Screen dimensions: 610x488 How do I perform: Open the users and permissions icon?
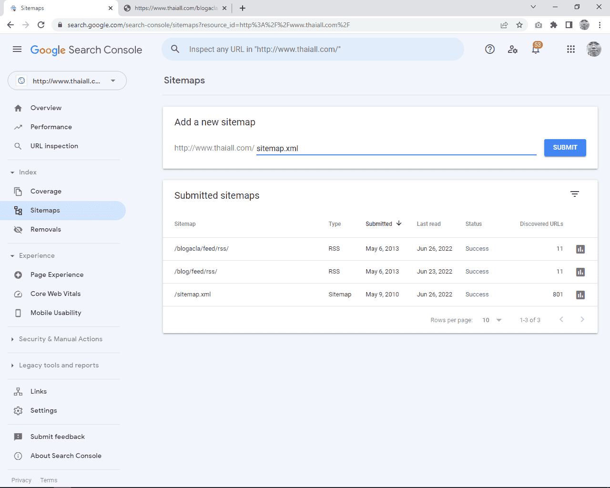tap(513, 49)
